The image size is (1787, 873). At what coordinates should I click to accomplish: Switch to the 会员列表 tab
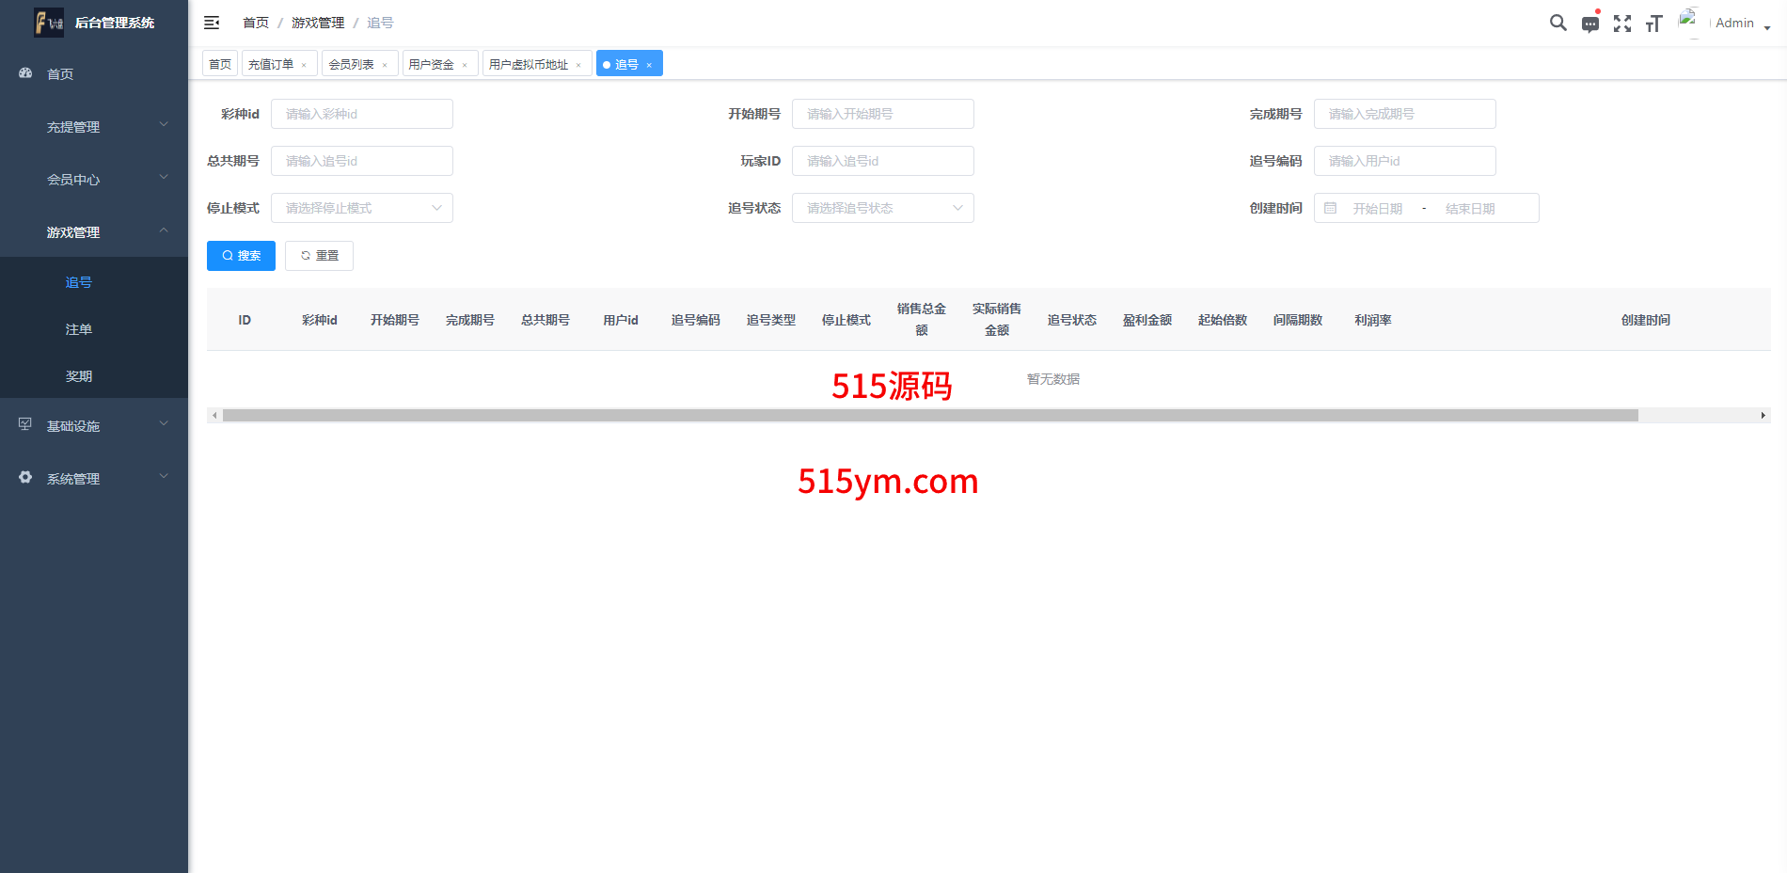point(351,64)
